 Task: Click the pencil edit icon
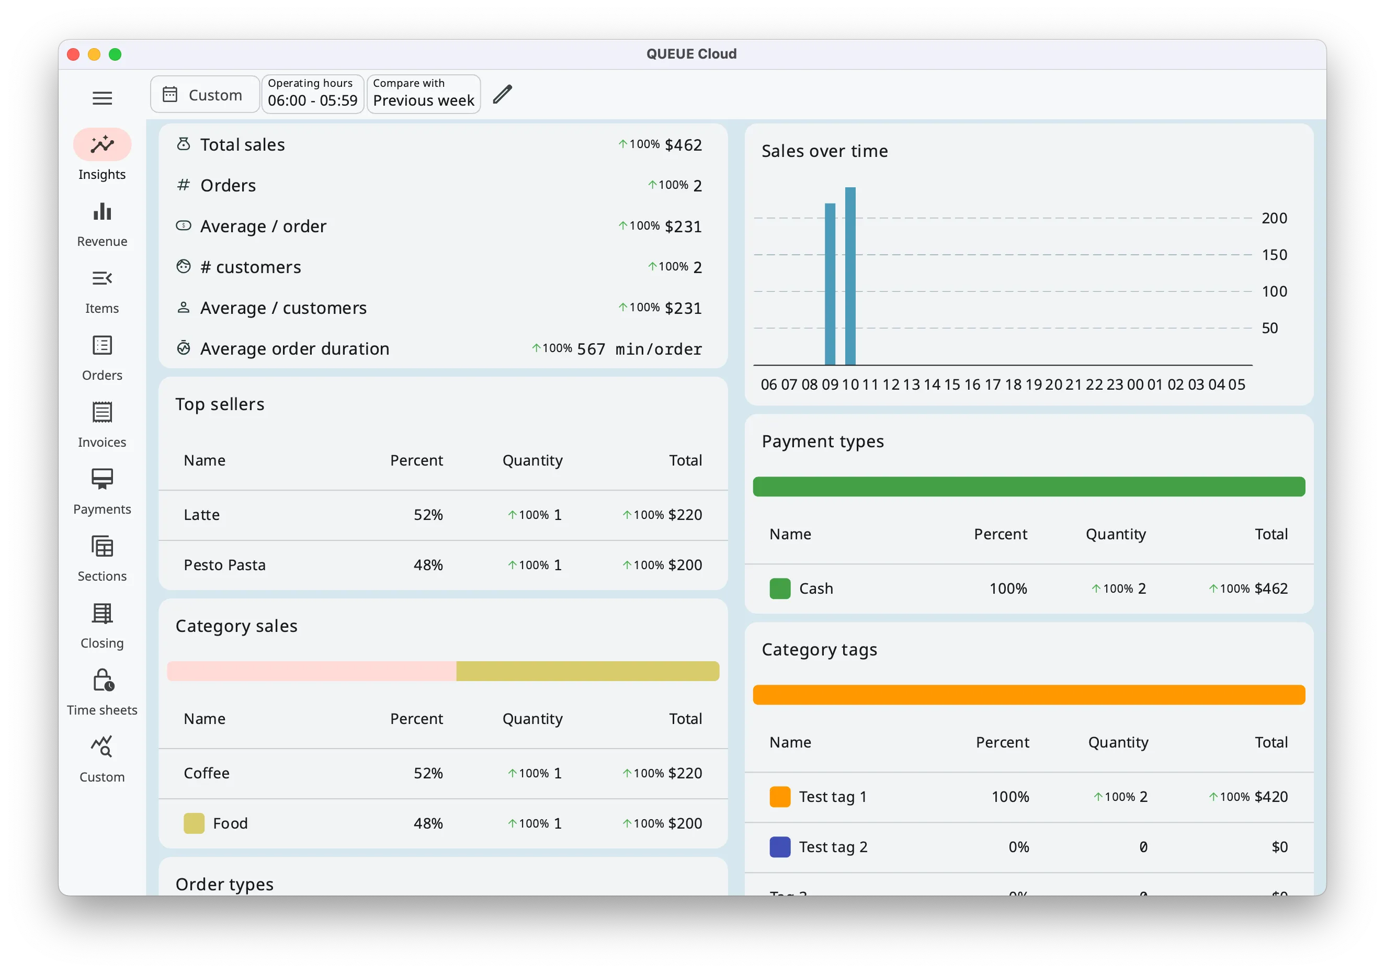coord(502,95)
